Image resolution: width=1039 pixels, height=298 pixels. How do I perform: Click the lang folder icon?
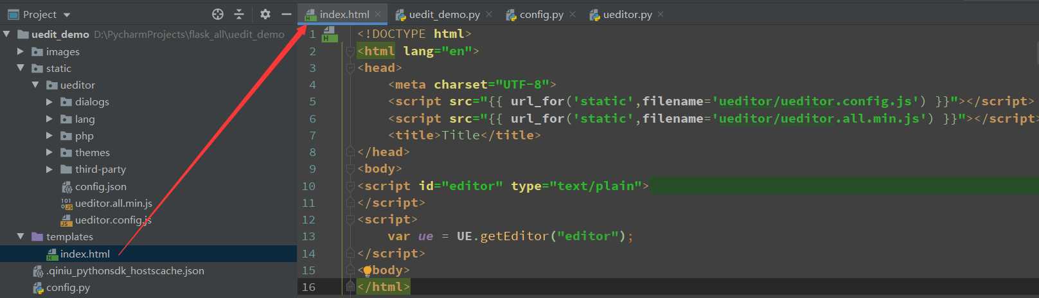coord(66,119)
